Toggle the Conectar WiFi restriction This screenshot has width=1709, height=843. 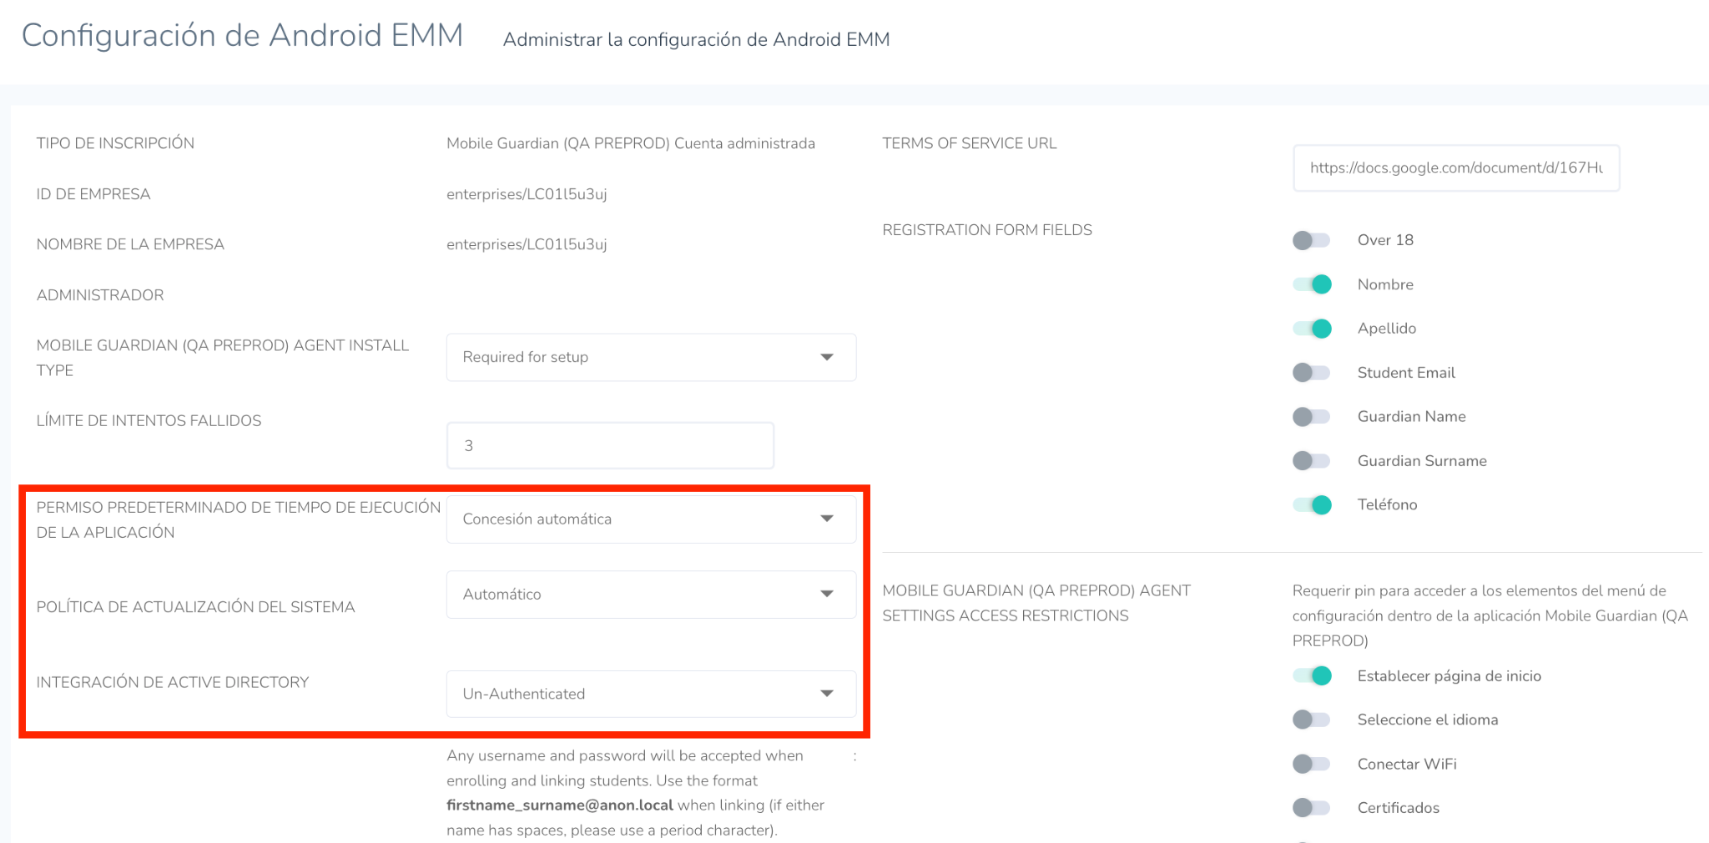(1311, 764)
